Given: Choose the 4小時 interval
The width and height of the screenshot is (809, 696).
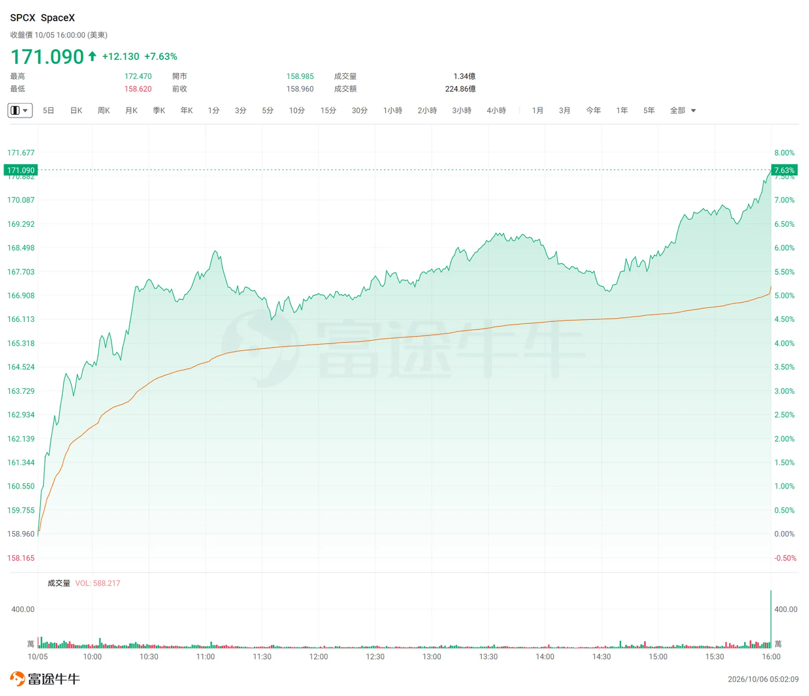Looking at the screenshot, I should coord(497,110).
